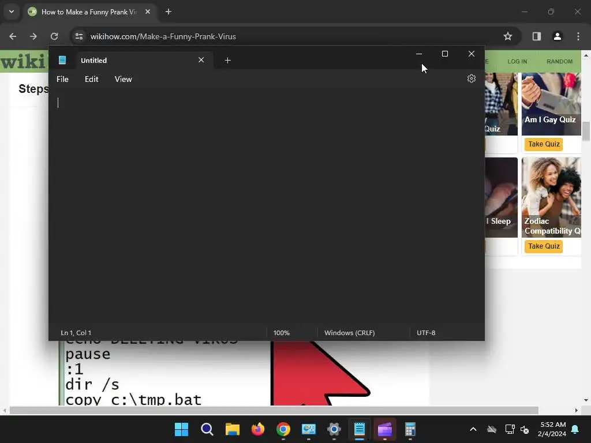Click LOG IN on wikiHow header
591x443 pixels.
[x=517, y=61]
